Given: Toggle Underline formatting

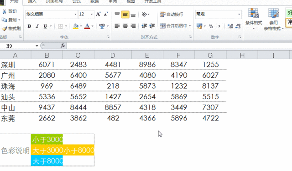Looking at the screenshot, I should tap(45, 26).
